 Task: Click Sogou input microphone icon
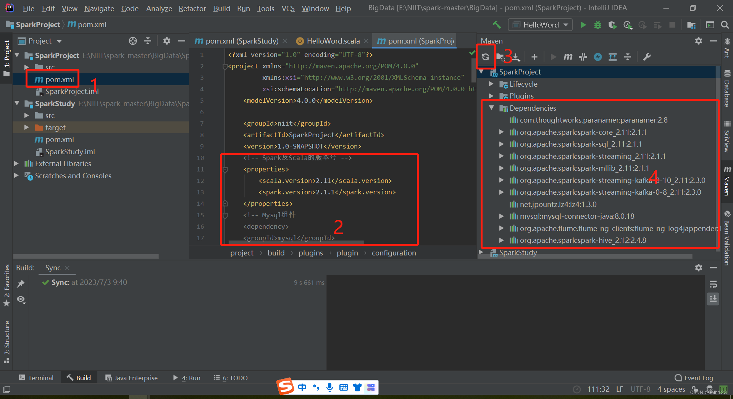point(329,388)
